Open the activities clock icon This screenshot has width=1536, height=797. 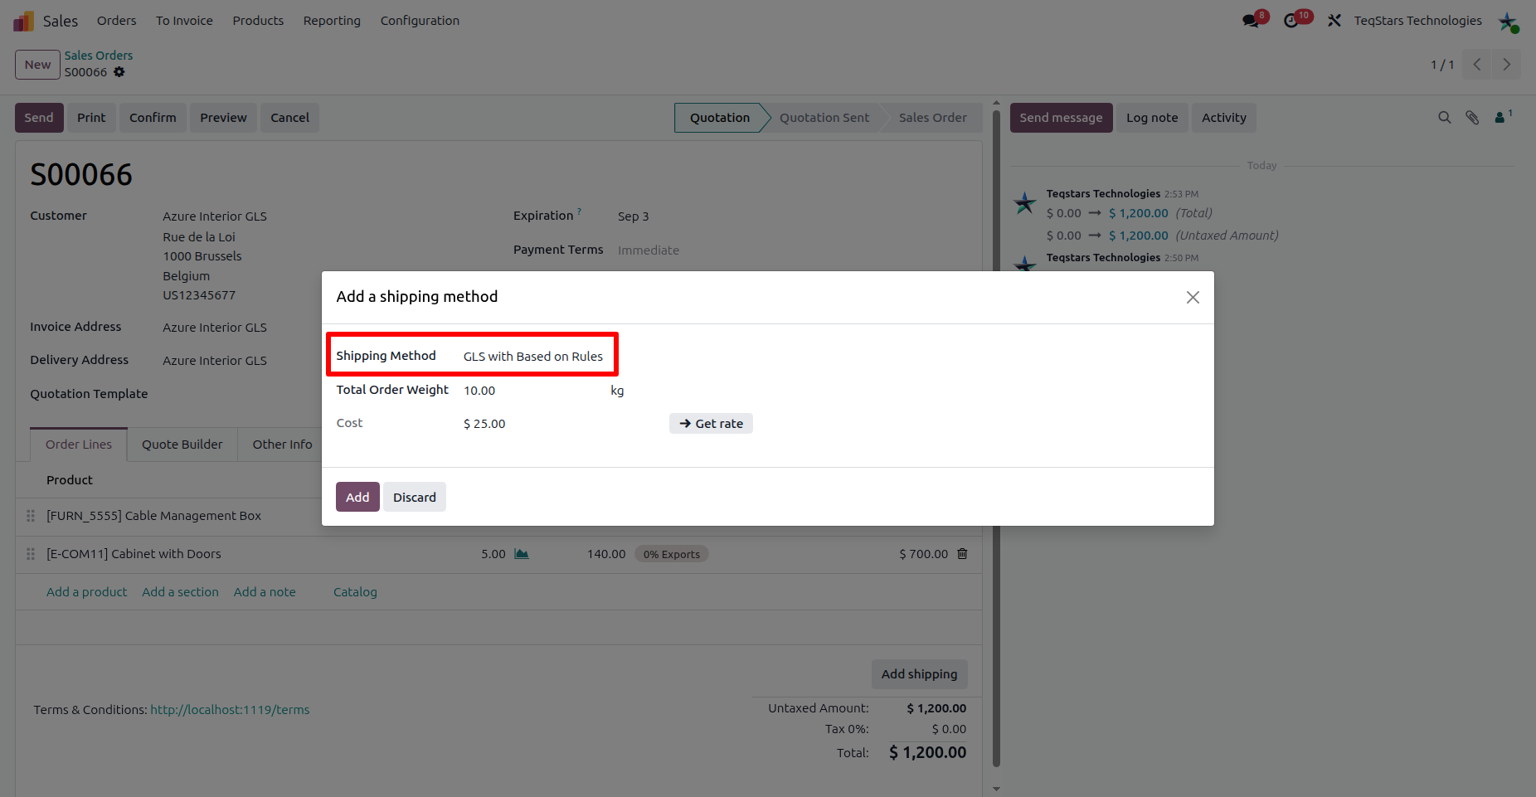[1291, 21]
